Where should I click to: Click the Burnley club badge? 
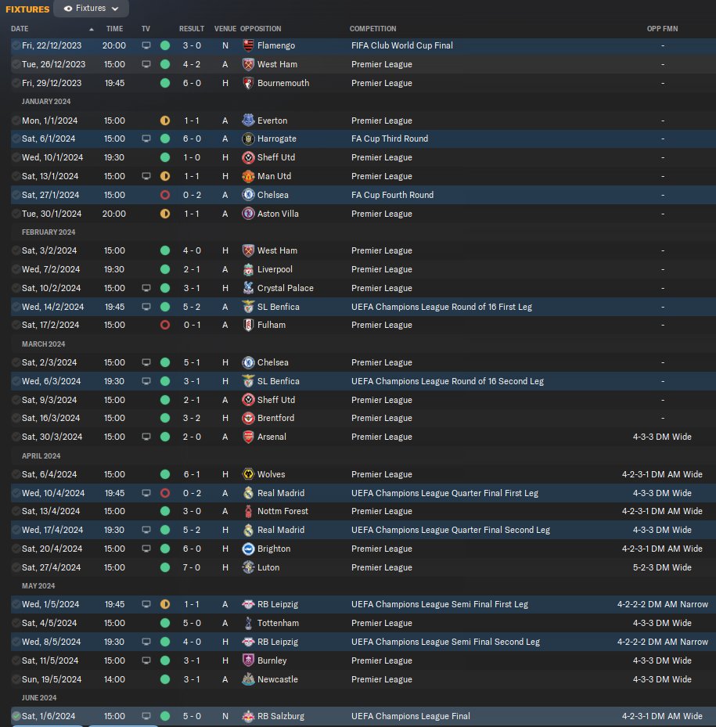(249, 660)
